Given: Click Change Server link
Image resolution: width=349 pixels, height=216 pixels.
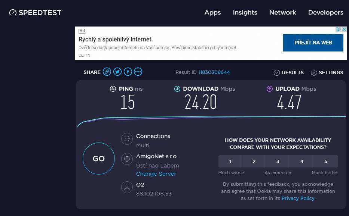Looking at the screenshot, I should (x=156, y=174).
